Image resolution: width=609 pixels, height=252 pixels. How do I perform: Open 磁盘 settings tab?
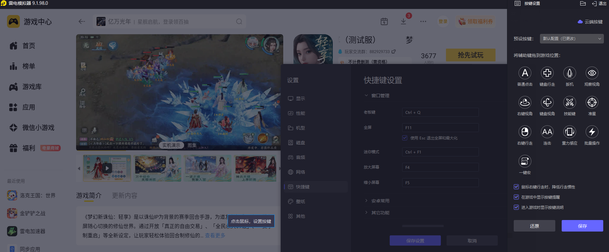tap(316, 143)
